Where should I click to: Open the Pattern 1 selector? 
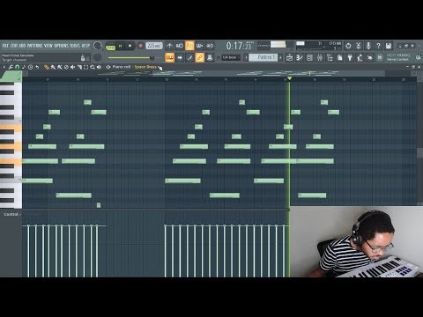pyautogui.click(x=263, y=57)
